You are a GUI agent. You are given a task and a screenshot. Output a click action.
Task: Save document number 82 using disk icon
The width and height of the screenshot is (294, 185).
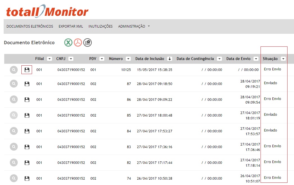(27, 163)
